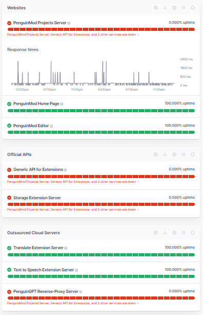Select the Translate Extension Server name
Viewport: 203px width, 315px height.
(39, 248)
